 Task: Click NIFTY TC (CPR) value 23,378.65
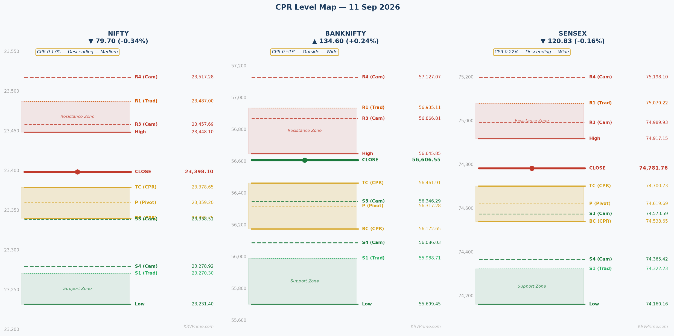pyautogui.click(x=203, y=187)
